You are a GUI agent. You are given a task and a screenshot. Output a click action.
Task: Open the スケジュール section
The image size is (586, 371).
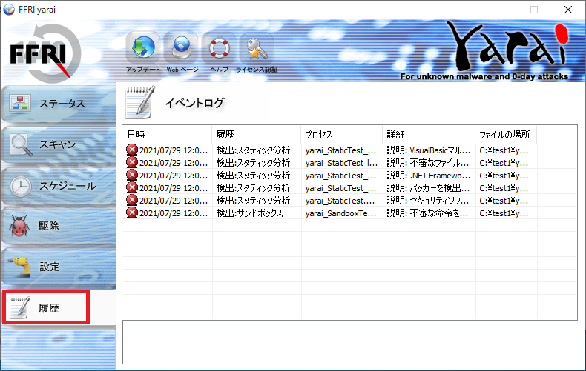[59, 186]
